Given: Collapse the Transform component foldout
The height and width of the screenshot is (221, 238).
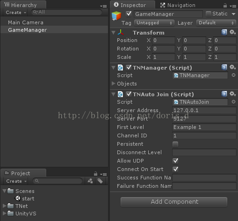Looking at the screenshot, I should (114, 33).
